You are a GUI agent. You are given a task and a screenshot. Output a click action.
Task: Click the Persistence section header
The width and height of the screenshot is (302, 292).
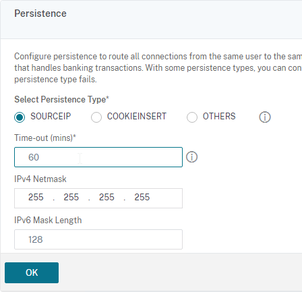[40, 13]
